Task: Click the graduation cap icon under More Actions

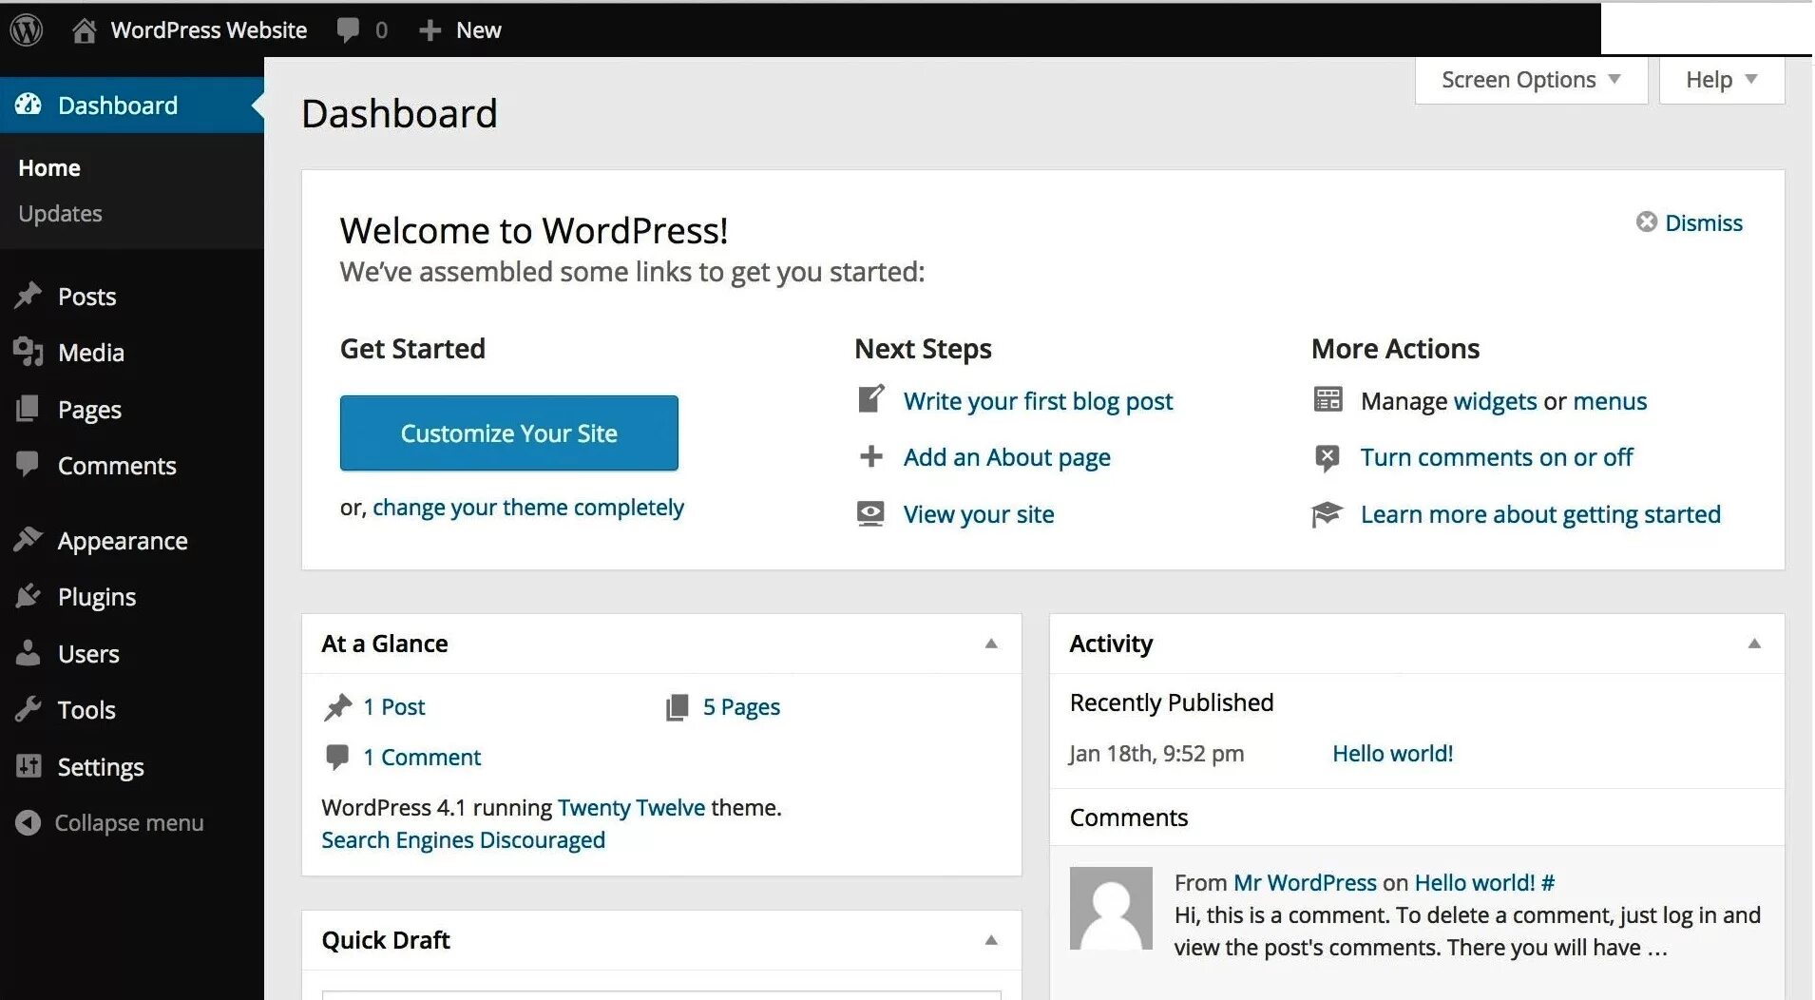Action: click(x=1327, y=513)
